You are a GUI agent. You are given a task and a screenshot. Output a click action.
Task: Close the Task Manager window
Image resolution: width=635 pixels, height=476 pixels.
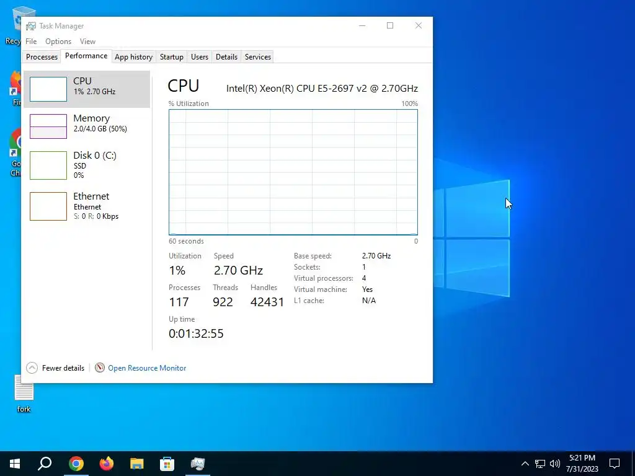pyautogui.click(x=419, y=25)
